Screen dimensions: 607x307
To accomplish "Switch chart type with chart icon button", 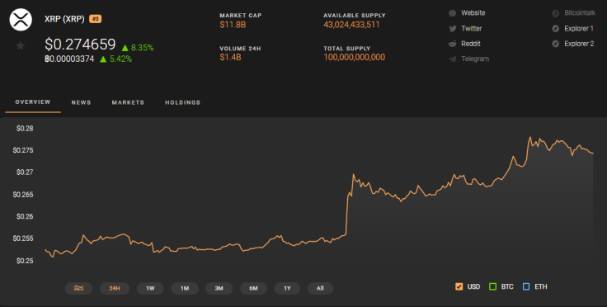I will click(x=78, y=288).
